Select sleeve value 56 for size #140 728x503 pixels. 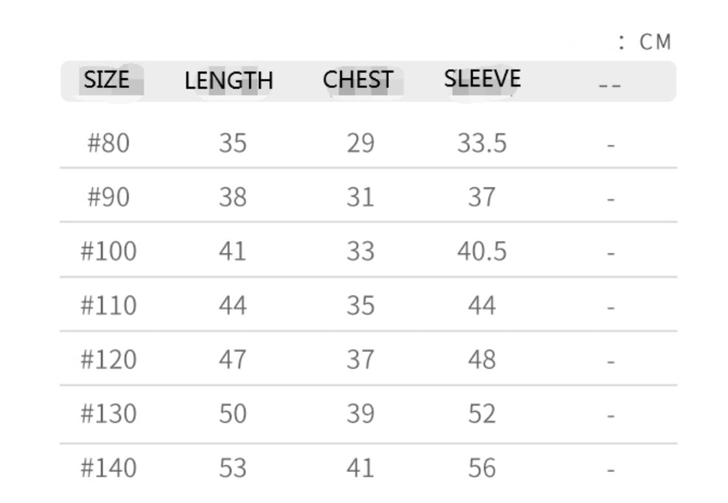pos(482,467)
